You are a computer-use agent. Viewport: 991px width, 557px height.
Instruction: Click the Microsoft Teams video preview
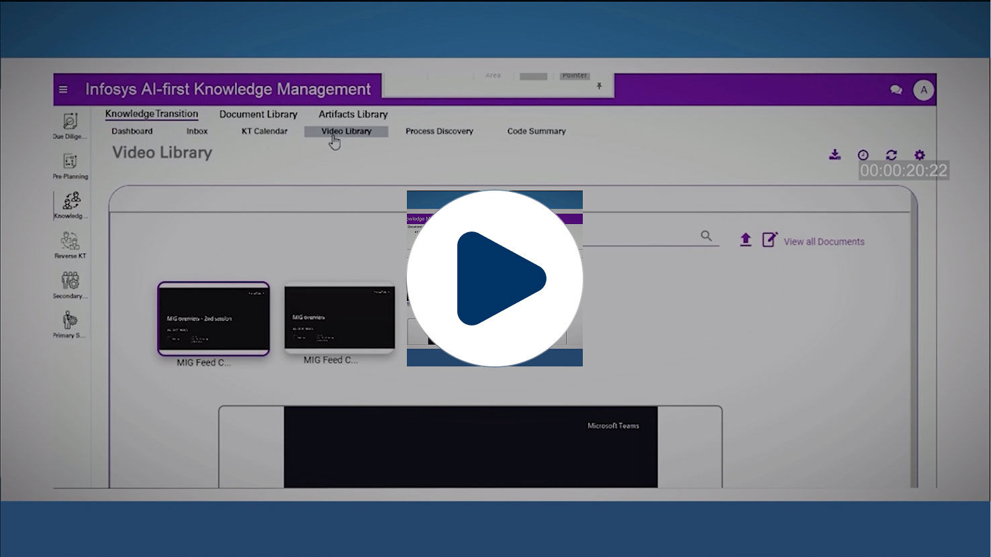[471, 447]
